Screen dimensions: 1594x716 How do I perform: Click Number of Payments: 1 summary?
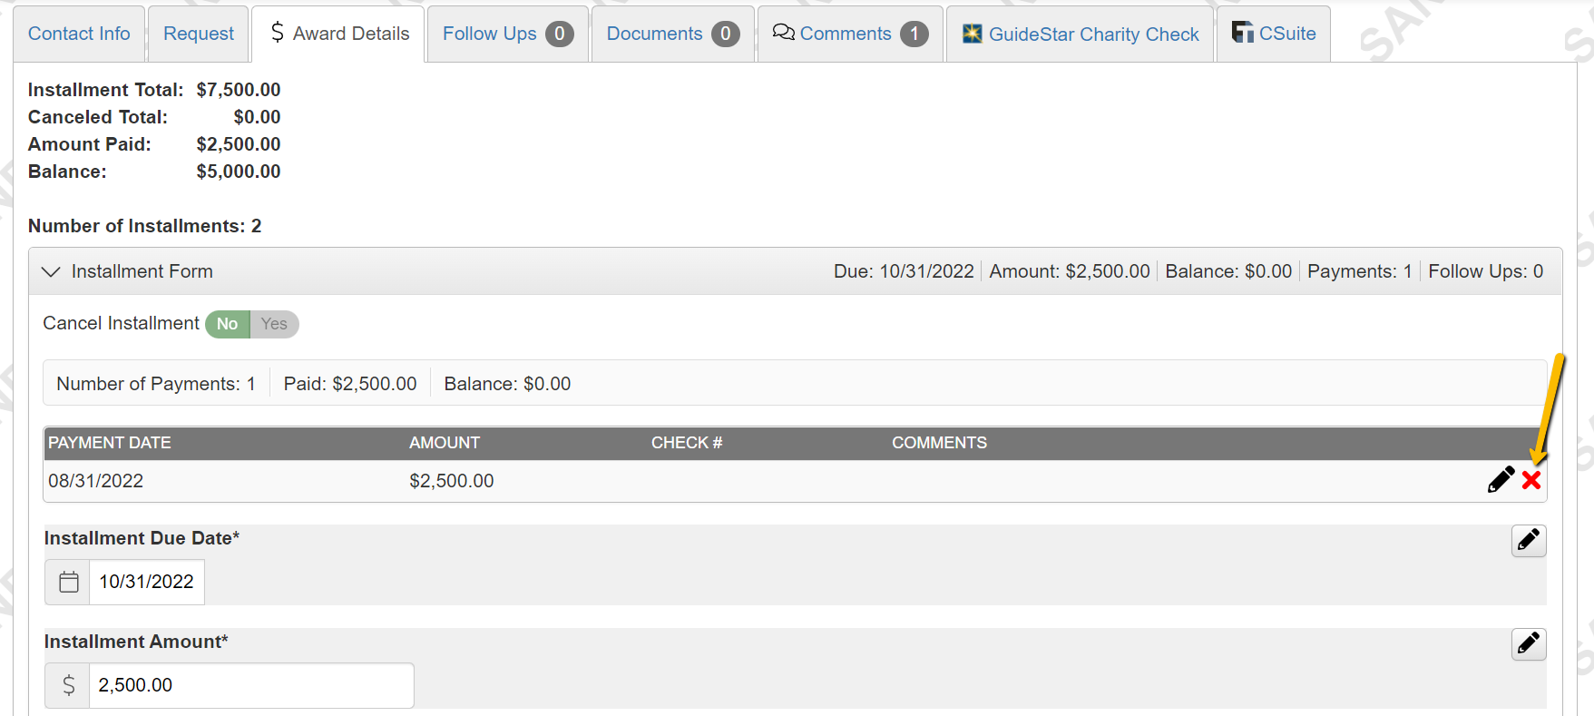(156, 384)
